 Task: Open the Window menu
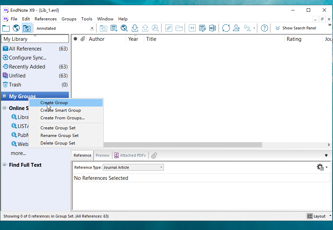coord(105,19)
